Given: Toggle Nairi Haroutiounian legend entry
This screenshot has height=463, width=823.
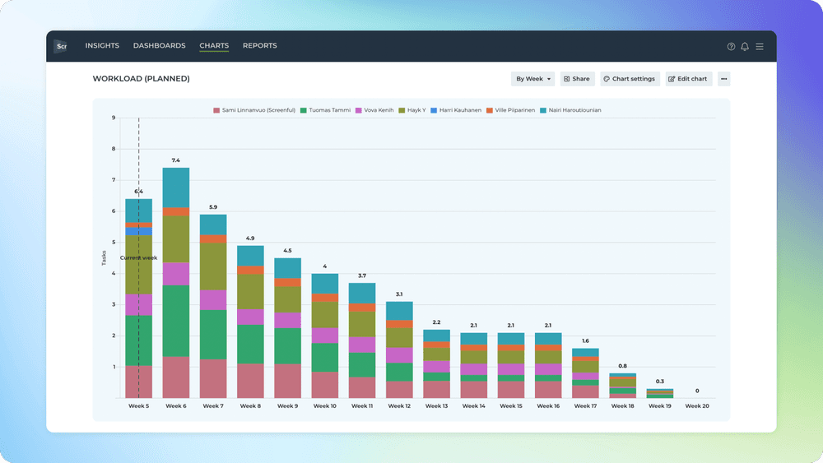Looking at the screenshot, I should (570, 110).
